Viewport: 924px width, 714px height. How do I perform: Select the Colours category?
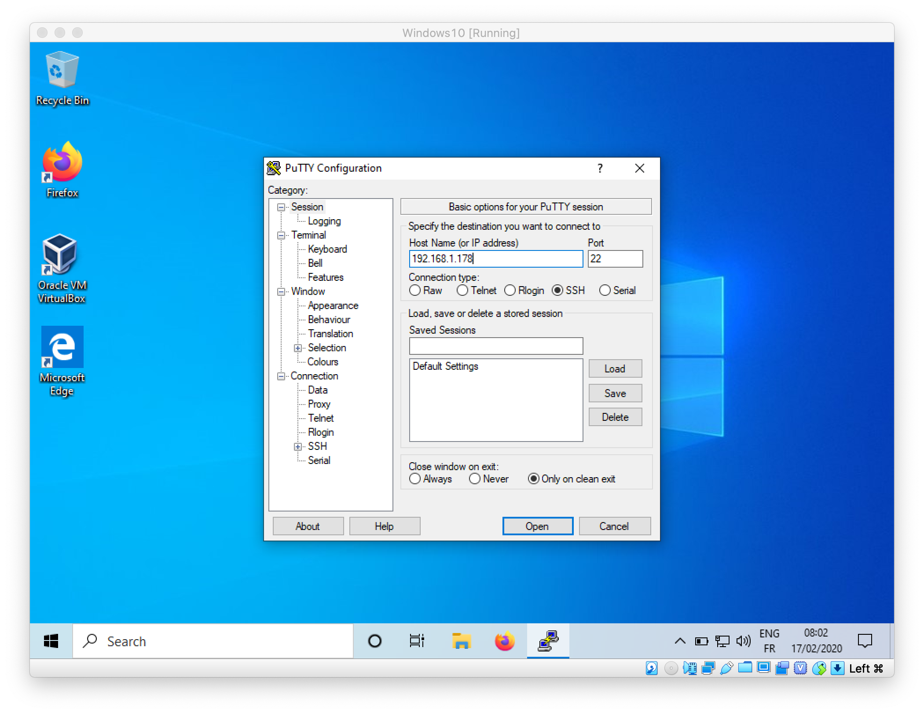[x=323, y=362]
